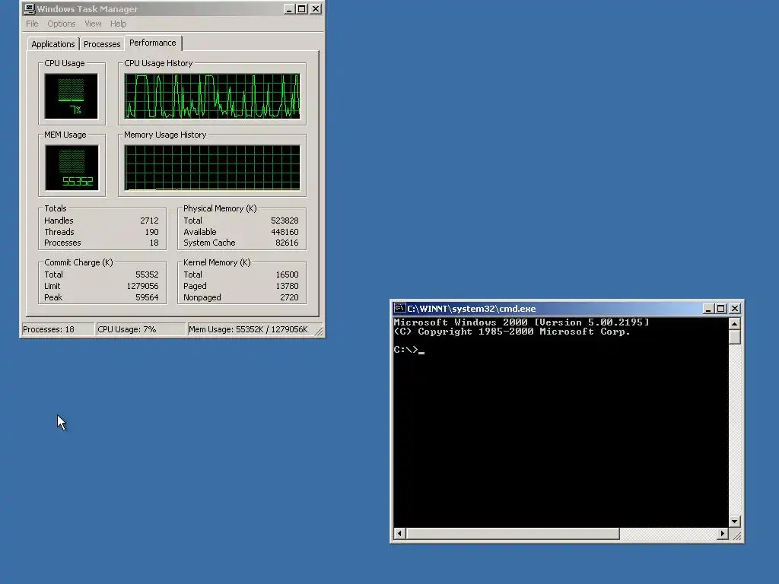Close the cmd.exe window
779x584 pixels.
click(x=735, y=309)
